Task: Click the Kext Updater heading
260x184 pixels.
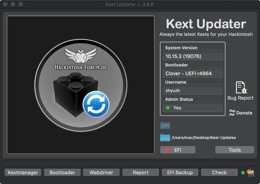Action: click(x=206, y=24)
